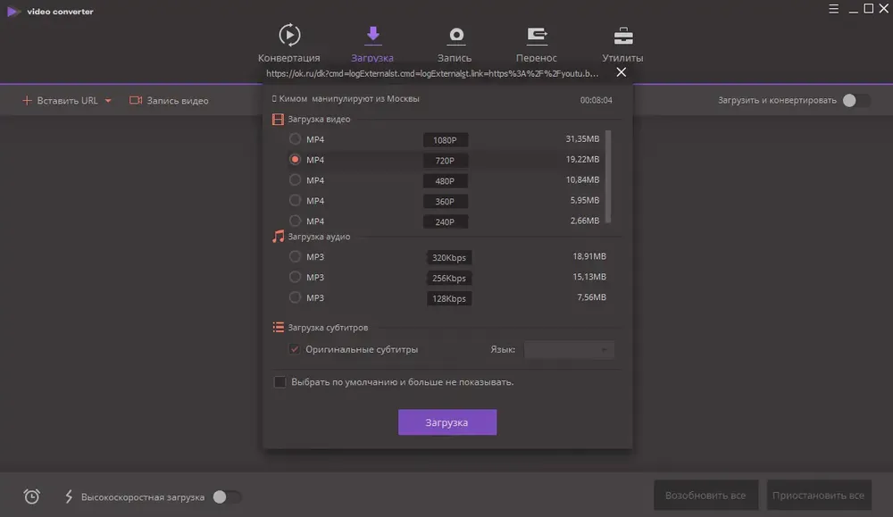The height and width of the screenshot is (517, 893).
Task: Open the Запись tab
Action: tap(455, 43)
